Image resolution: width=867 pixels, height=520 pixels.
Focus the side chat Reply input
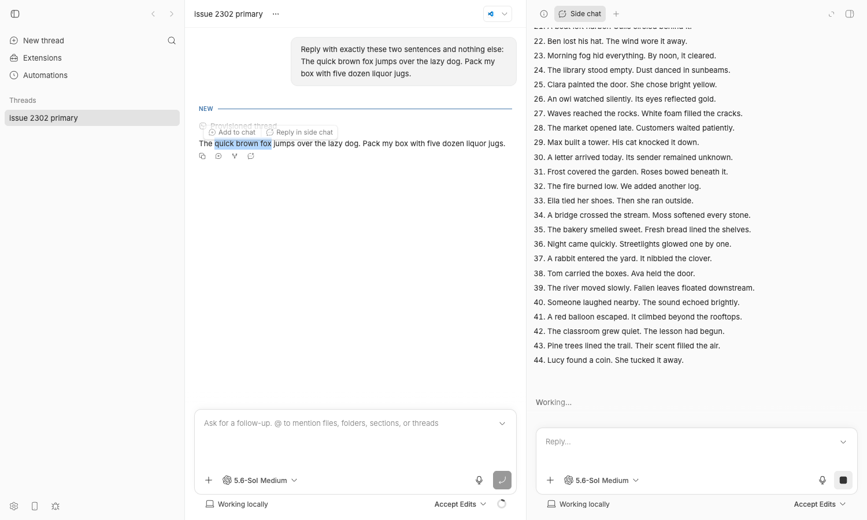pyautogui.click(x=688, y=442)
